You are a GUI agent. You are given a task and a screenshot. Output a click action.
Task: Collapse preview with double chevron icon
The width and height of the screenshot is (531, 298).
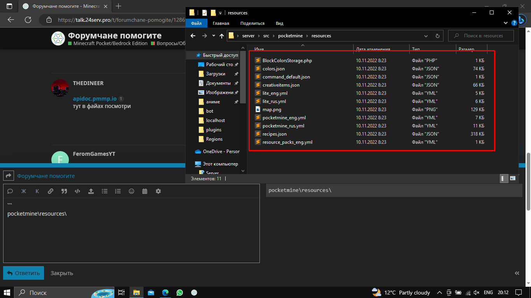(517, 273)
